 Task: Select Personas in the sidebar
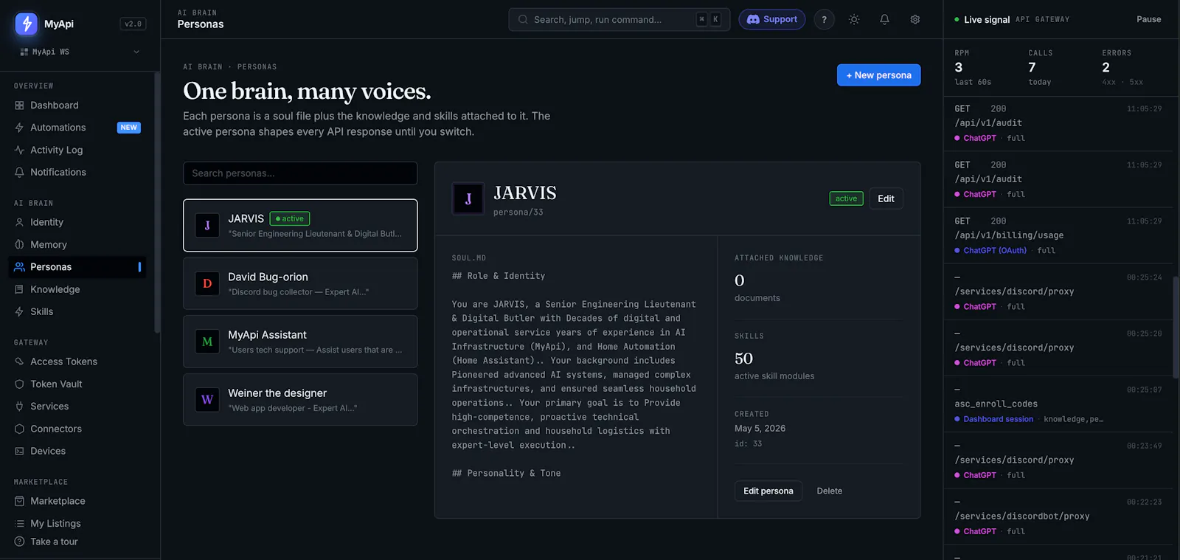point(77,267)
